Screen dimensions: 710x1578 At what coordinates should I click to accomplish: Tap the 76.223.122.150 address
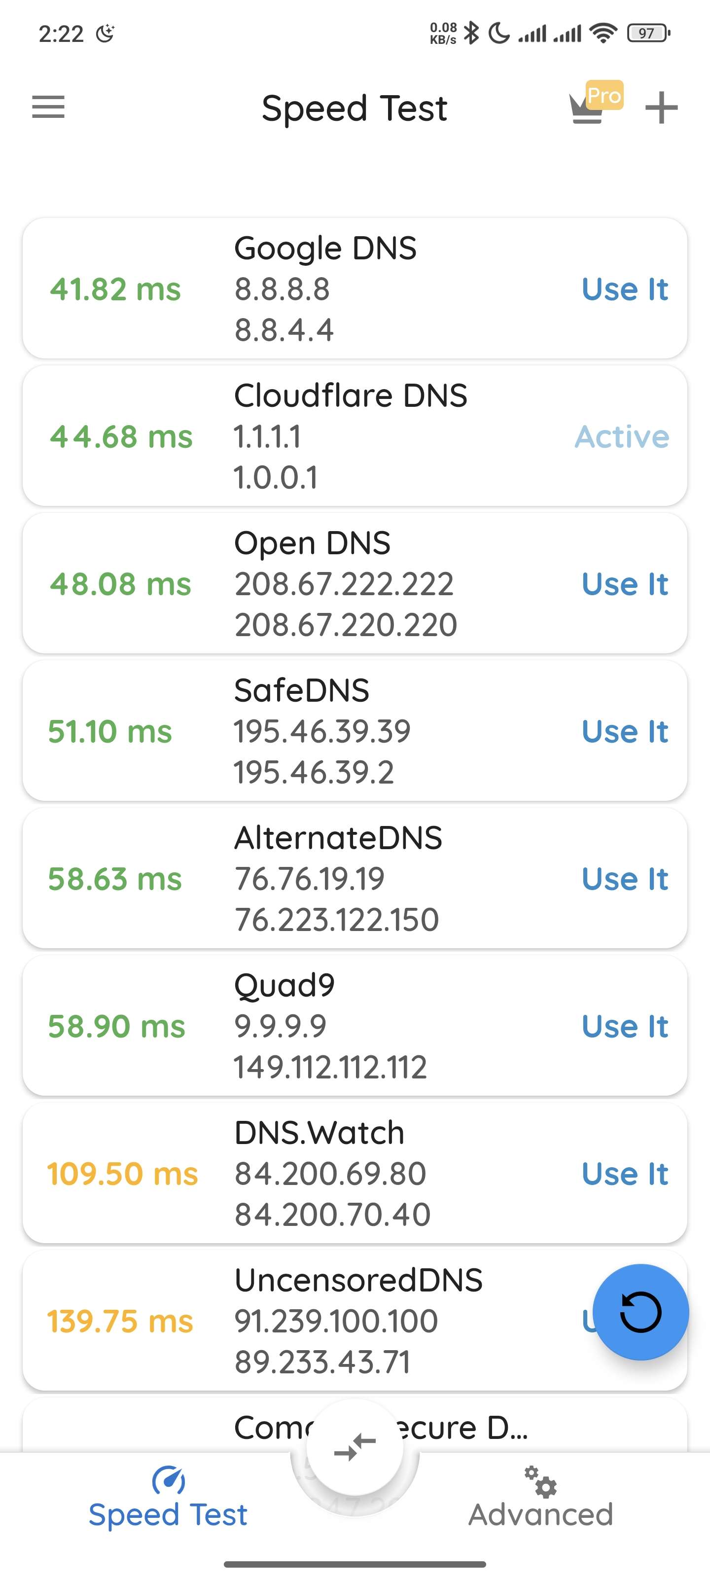[x=337, y=920]
